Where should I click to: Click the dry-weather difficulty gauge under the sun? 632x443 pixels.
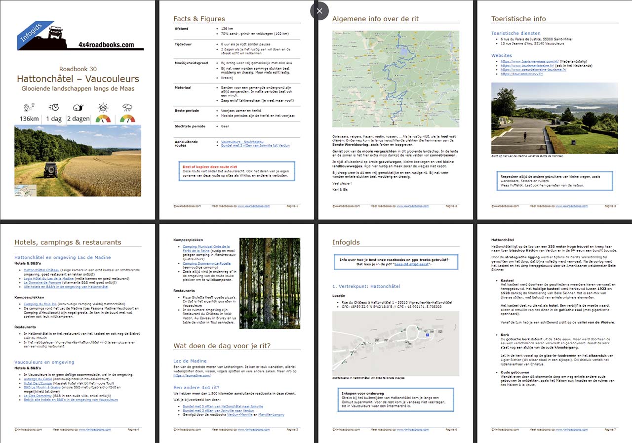tap(103, 119)
